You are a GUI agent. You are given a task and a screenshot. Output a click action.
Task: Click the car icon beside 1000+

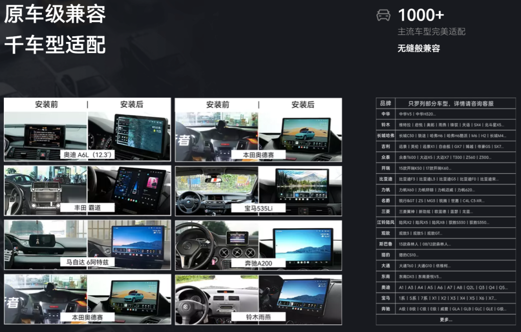383,15
